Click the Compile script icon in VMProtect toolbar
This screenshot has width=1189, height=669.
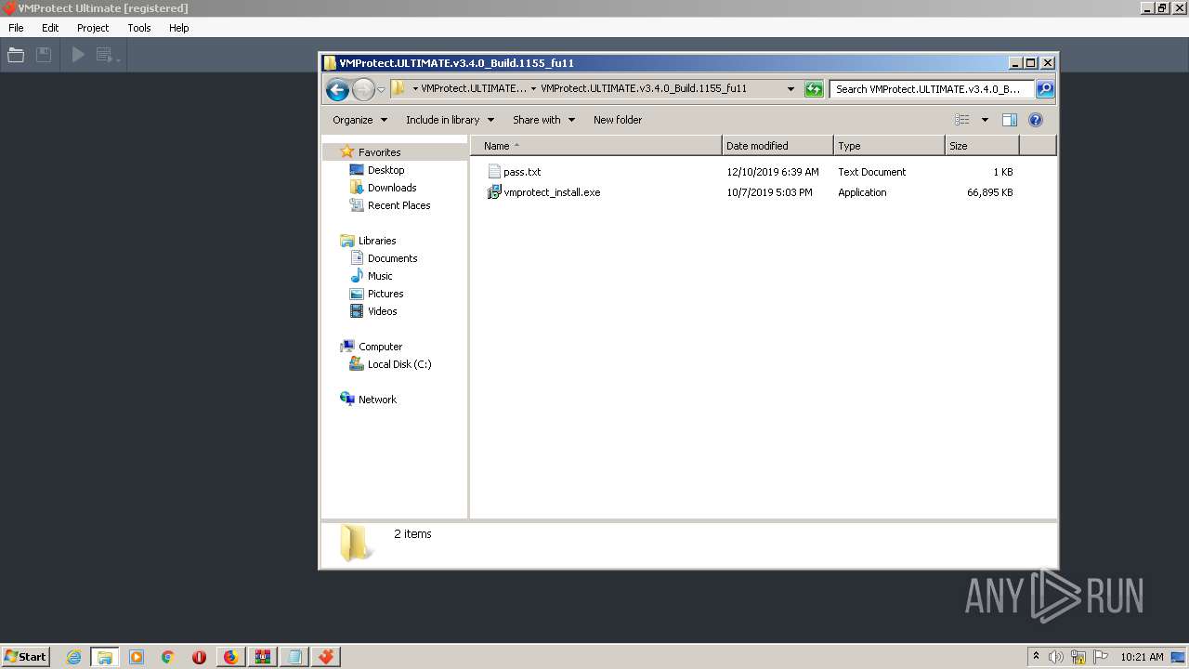point(104,55)
